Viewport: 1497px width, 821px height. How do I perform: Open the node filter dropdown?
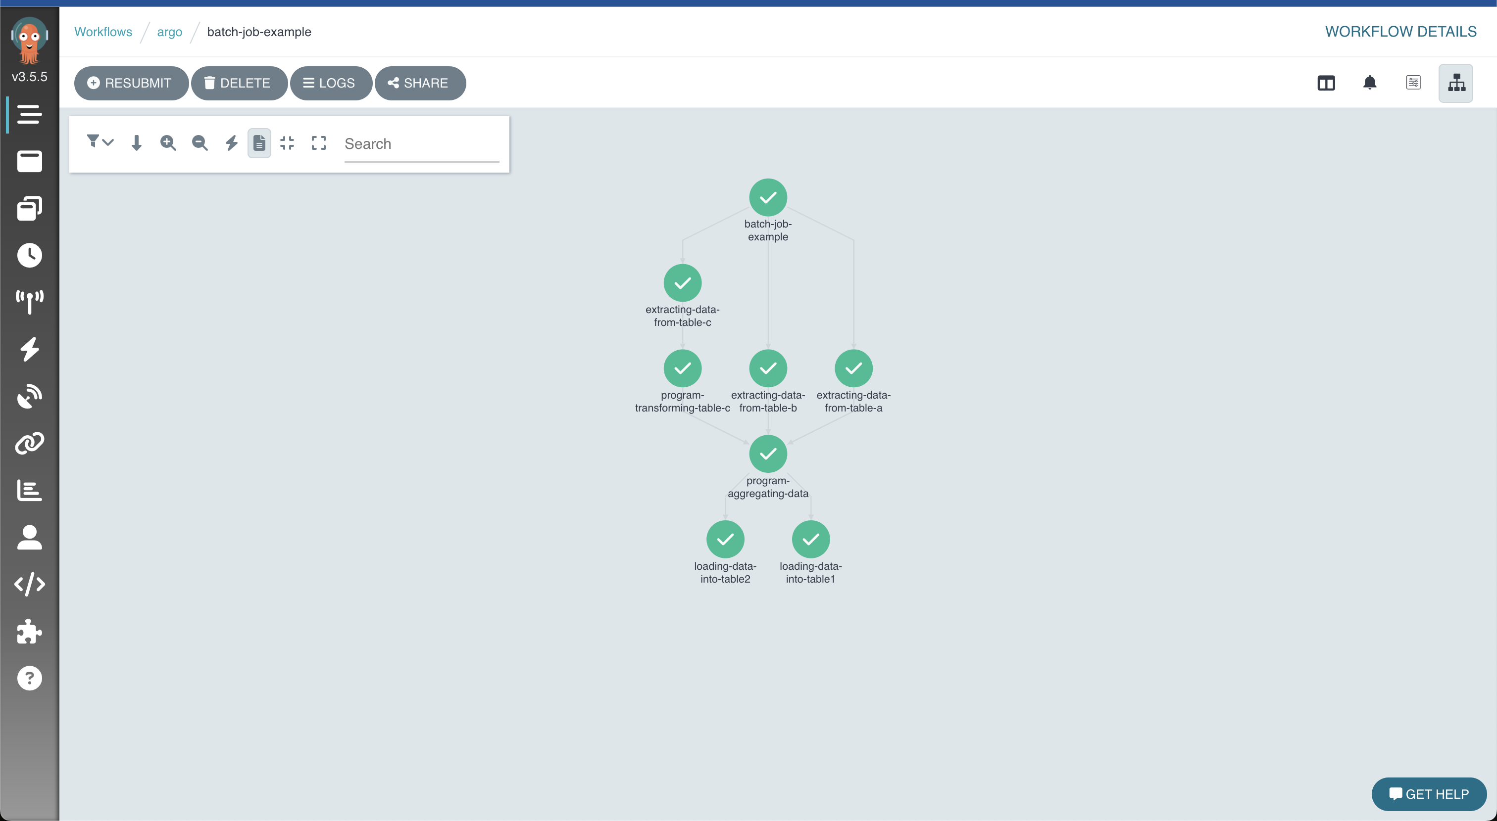tap(100, 142)
